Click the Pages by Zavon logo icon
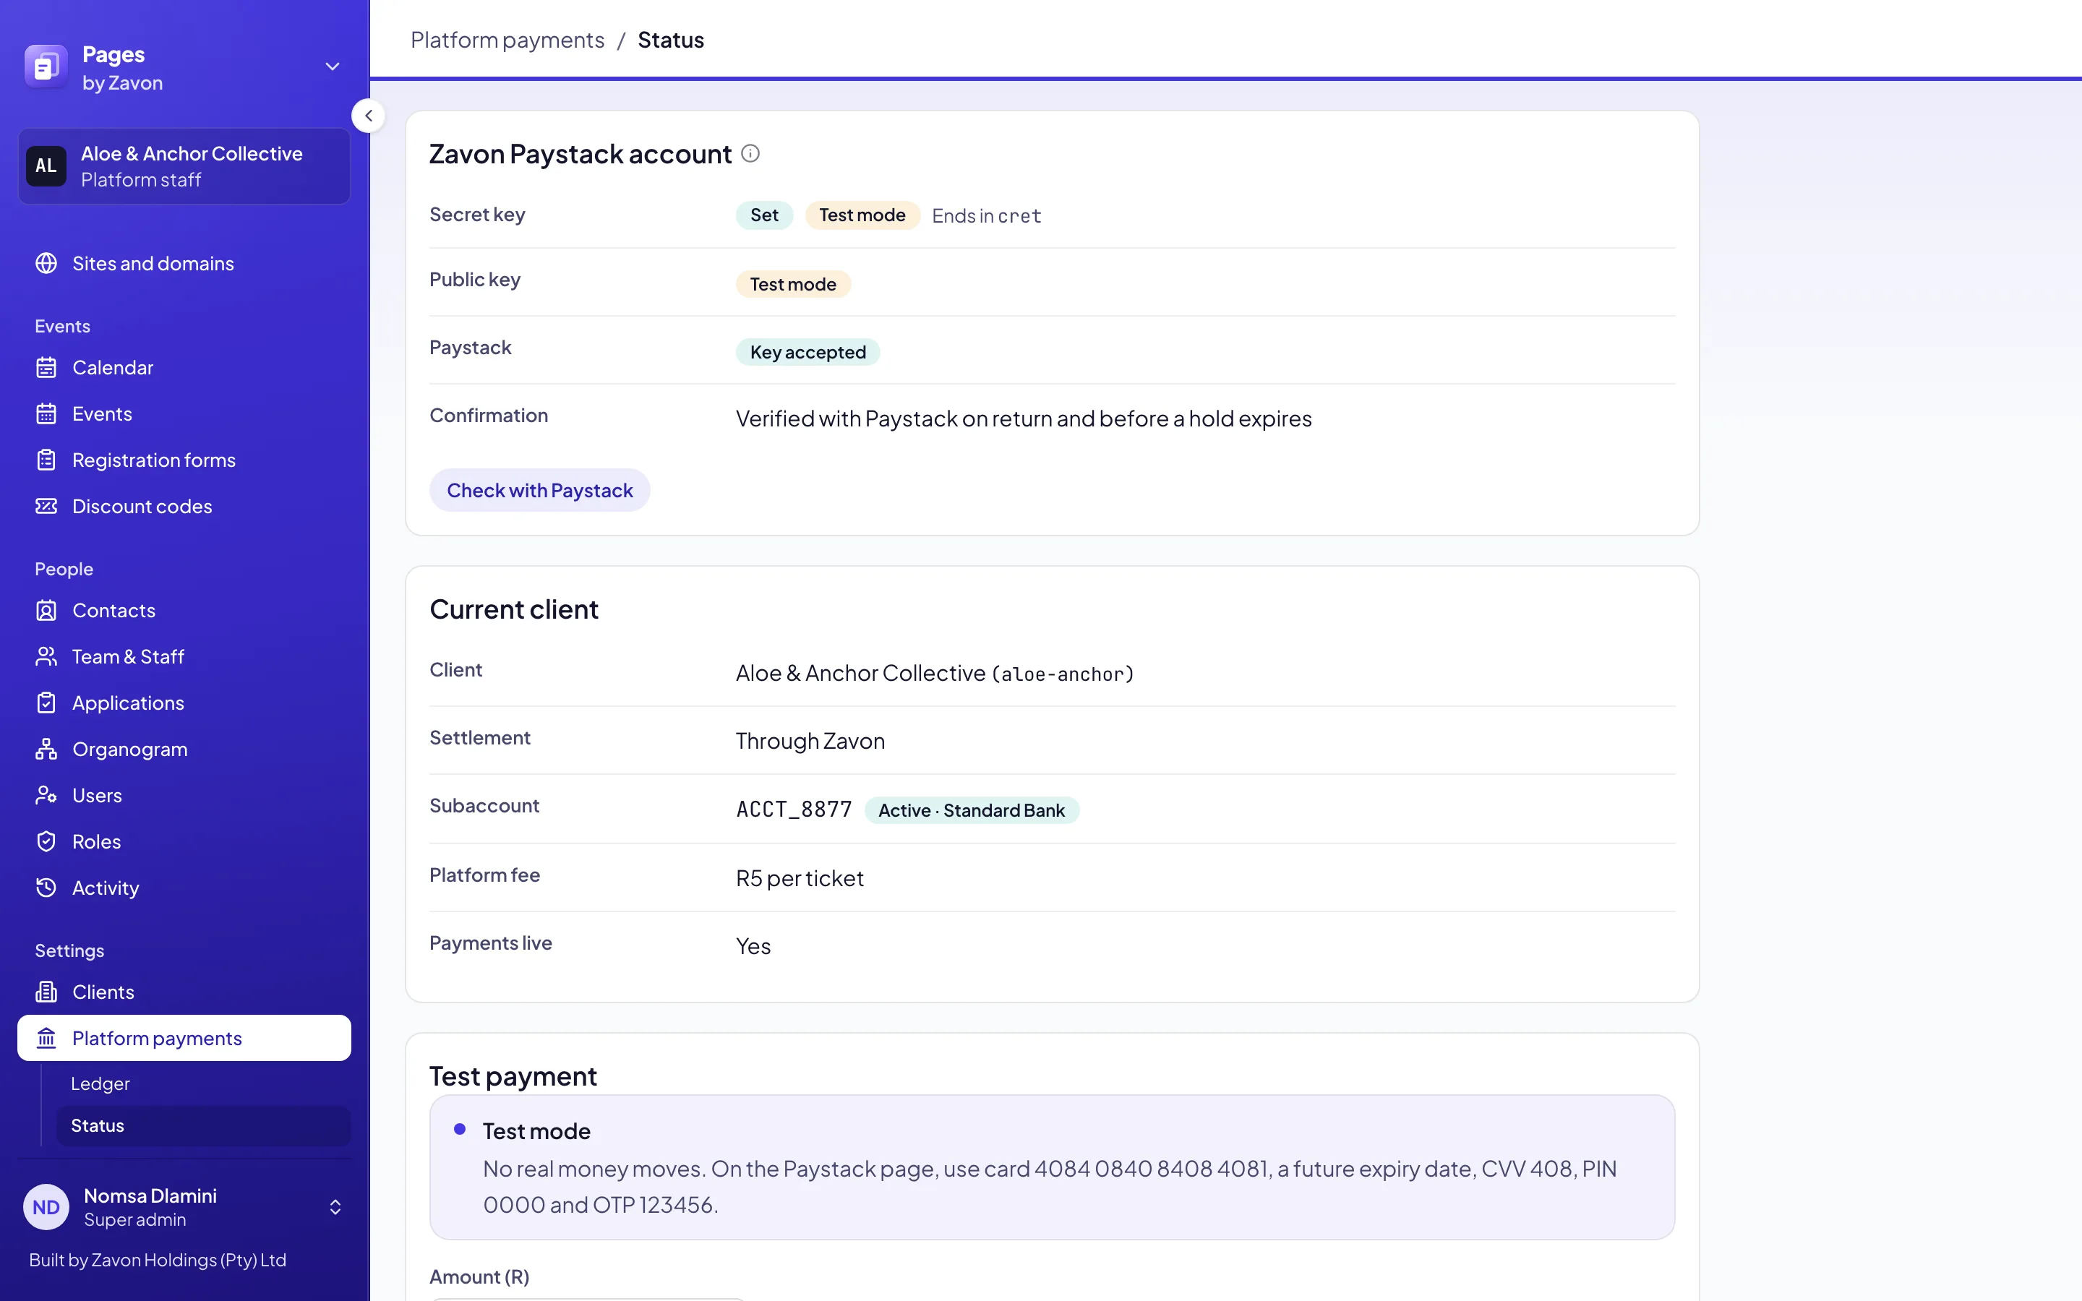 tap(46, 67)
